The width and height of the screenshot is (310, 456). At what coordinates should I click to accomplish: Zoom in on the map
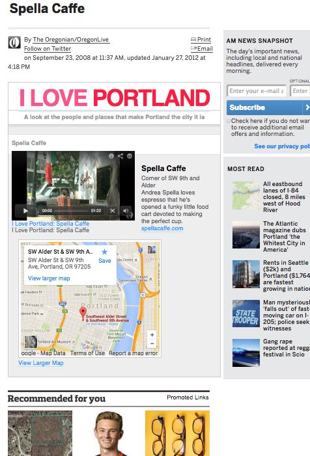[152, 335]
